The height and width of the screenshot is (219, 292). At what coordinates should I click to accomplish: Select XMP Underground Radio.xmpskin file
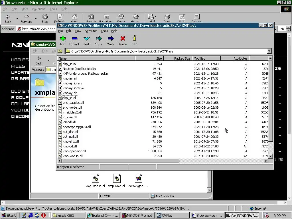coord(85,74)
